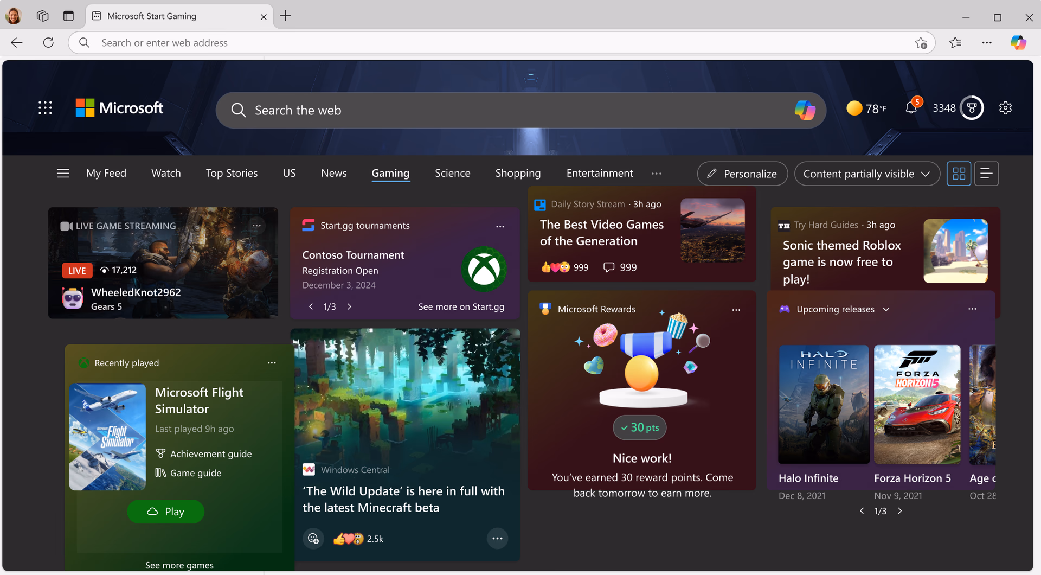Close the Microsoft Start Gaming tab
Image resolution: width=1041 pixels, height=575 pixels.
pyautogui.click(x=264, y=17)
